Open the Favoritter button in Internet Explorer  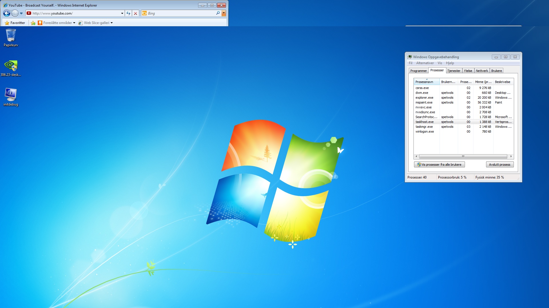[x=15, y=23]
